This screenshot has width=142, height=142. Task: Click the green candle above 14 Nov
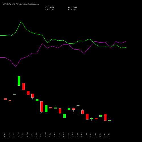[46, 109]
